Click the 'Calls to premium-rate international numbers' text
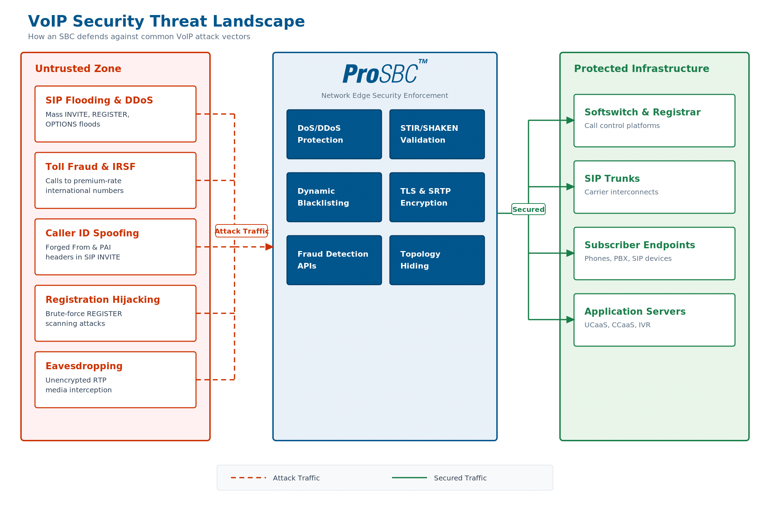770x514 pixels. [84, 186]
